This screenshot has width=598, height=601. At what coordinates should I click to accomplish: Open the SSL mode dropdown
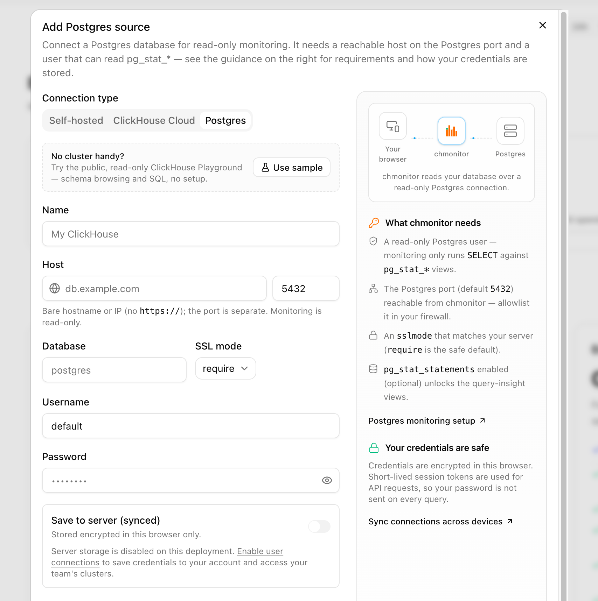point(225,368)
